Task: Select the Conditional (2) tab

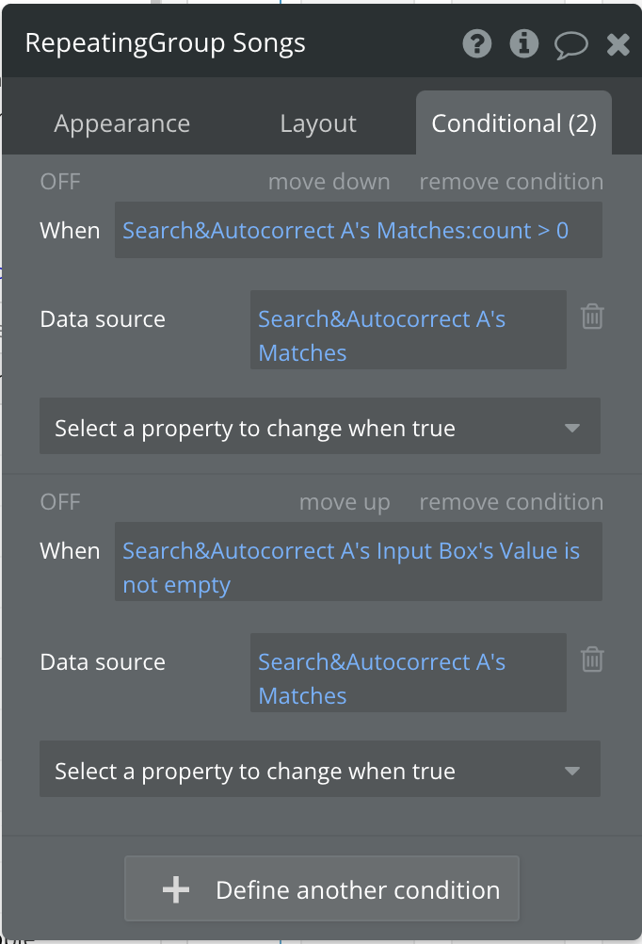Action: point(514,123)
